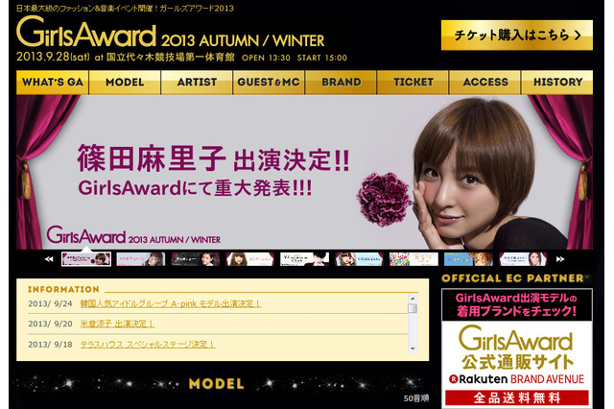Open the WHAT'S GA tab
This screenshot has height=409, width=614.
point(53,83)
